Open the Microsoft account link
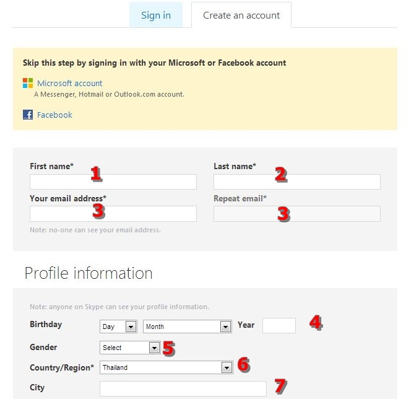This screenshot has height=399, width=406. pos(69,83)
